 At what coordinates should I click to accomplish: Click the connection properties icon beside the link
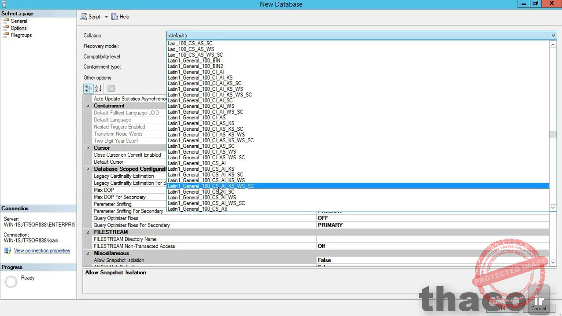pyautogui.click(x=8, y=250)
